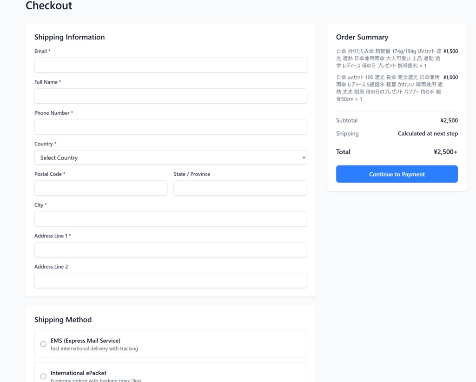This screenshot has width=476, height=382.
Task: Click the Address Line 2 input field
Action: point(170,280)
